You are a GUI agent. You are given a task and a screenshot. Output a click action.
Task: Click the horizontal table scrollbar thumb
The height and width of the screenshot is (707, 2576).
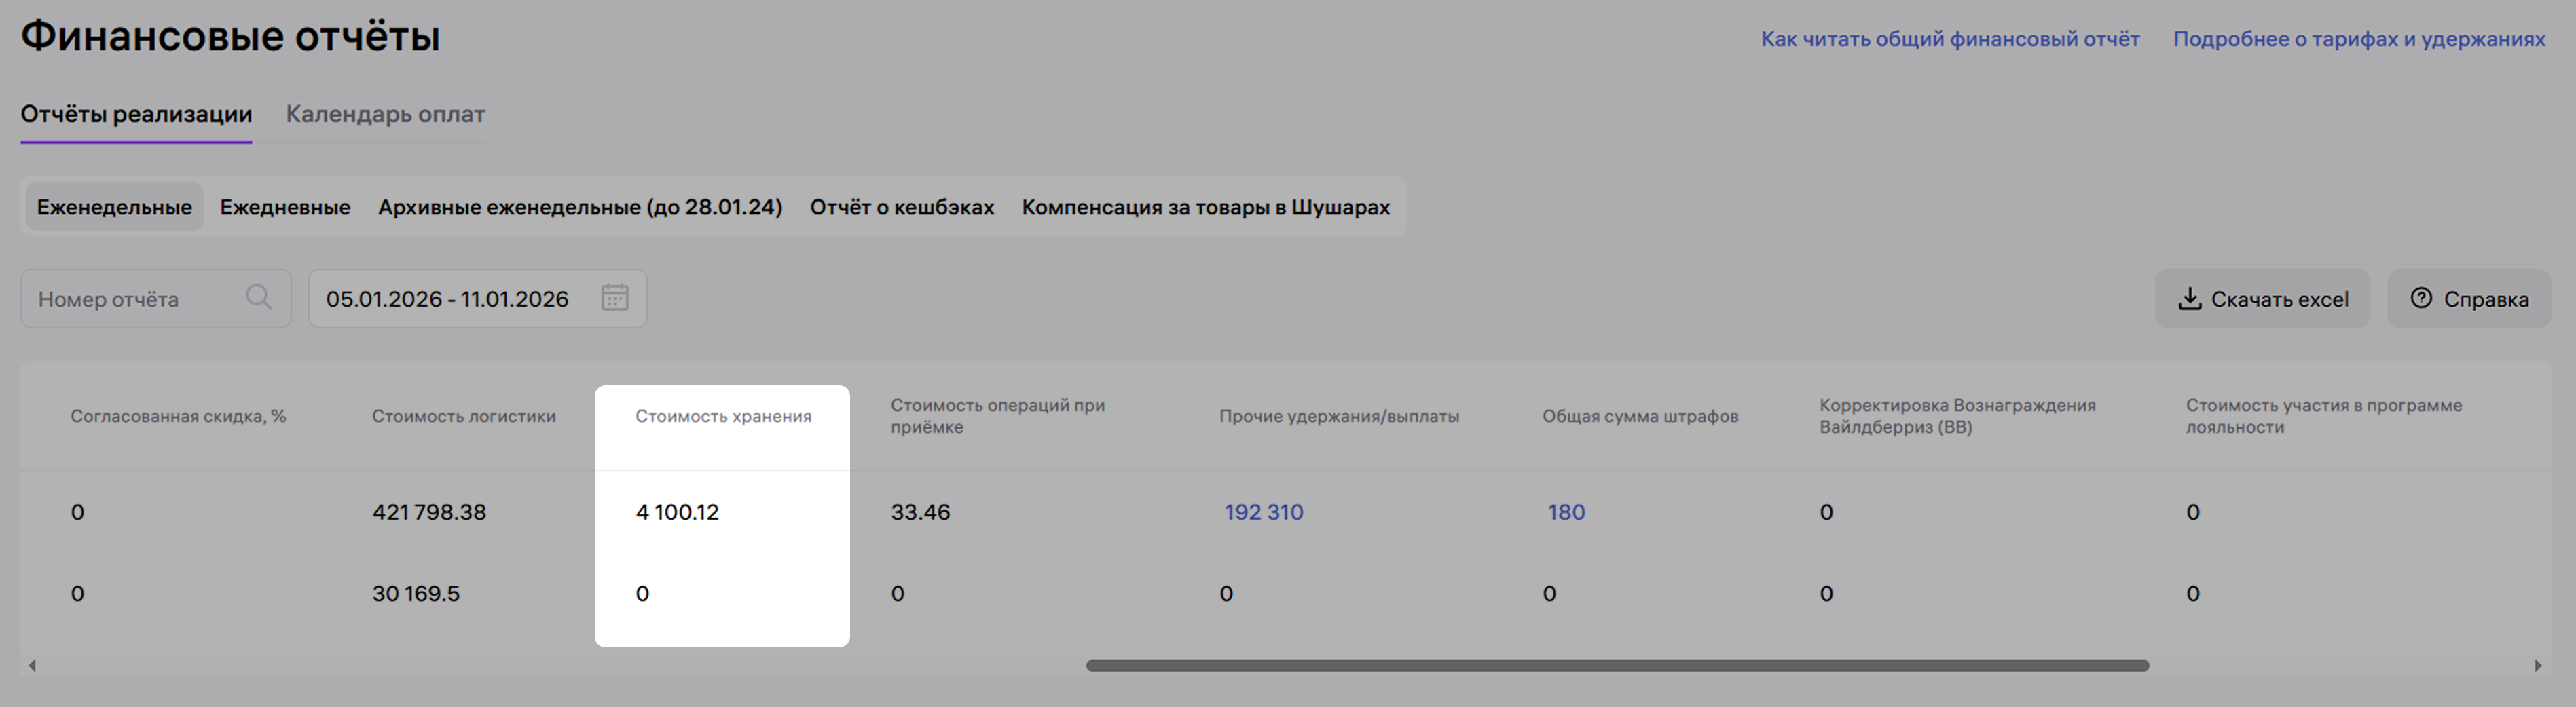click(x=1617, y=666)
